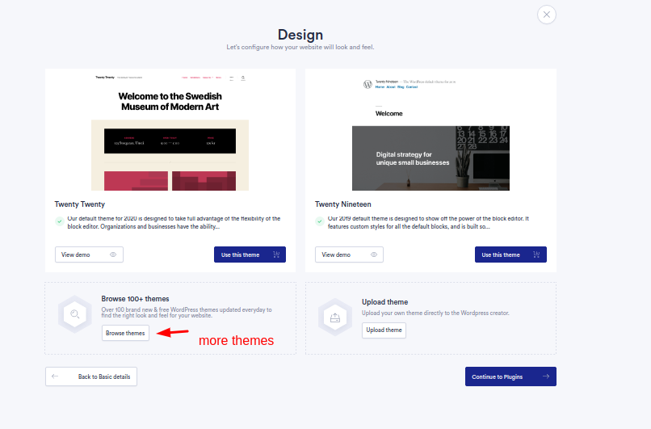Click the hexagon search icon for Browse themes

click(75, 315)
